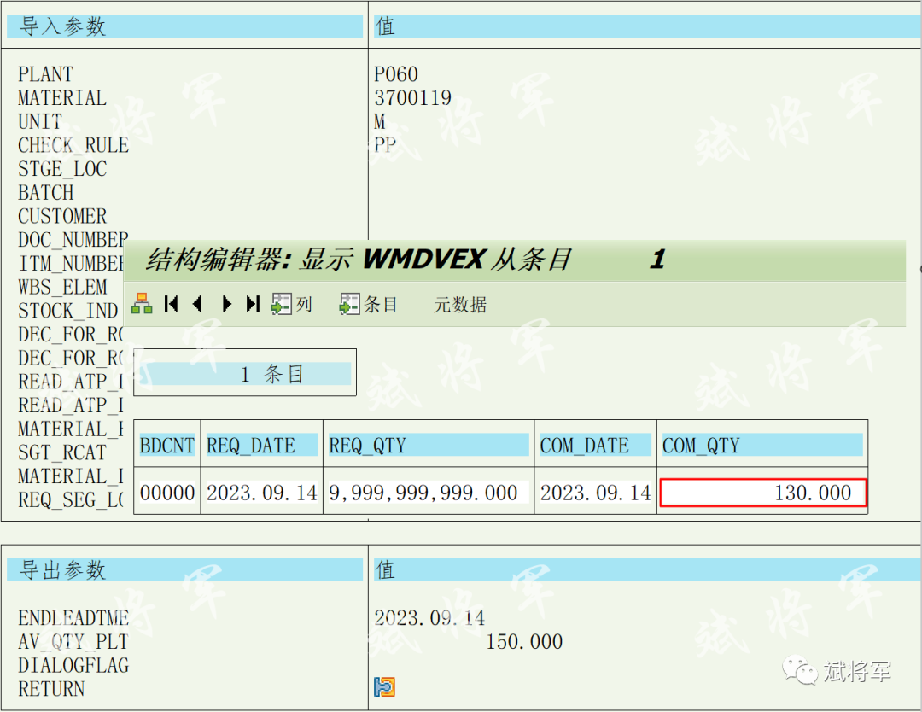
Task: Select the CUSTOMER parameter name
Action: 62,216
